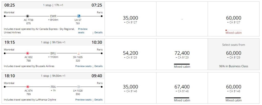
Task: Click the United Airlines logo above UA 57
Action: pyautogui.click(x=79, y=16)
